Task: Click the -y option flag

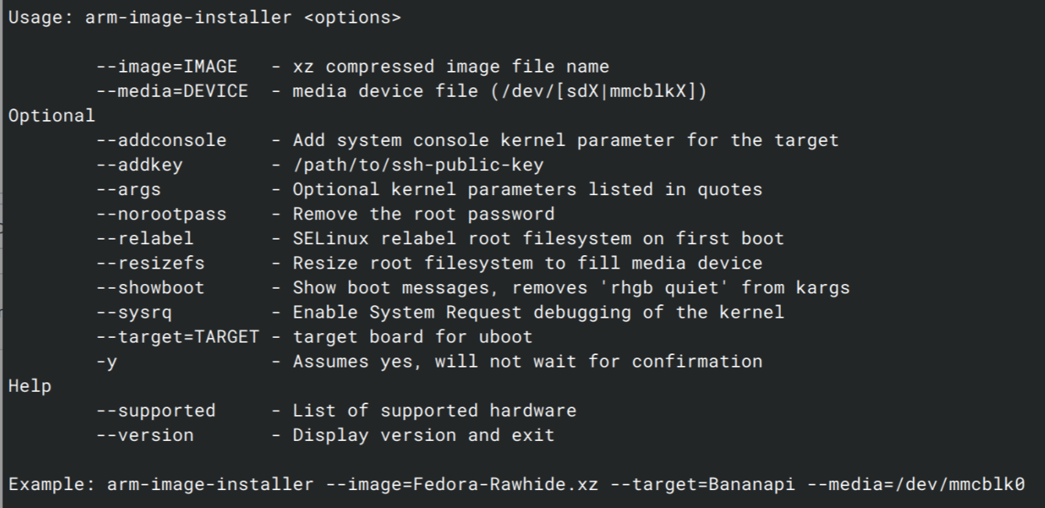Action: pos(107,362)
